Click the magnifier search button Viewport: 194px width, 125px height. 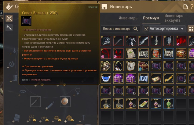click(136, 29)
